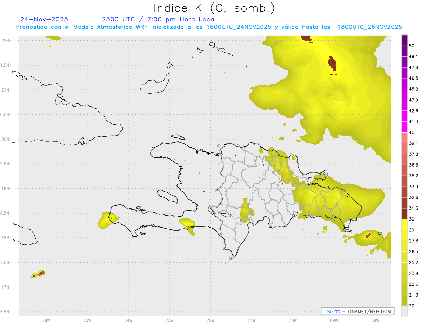The image size is (421, 325).
Task: Click the color bar value "21.3"
Action: (x=414, y=295)
